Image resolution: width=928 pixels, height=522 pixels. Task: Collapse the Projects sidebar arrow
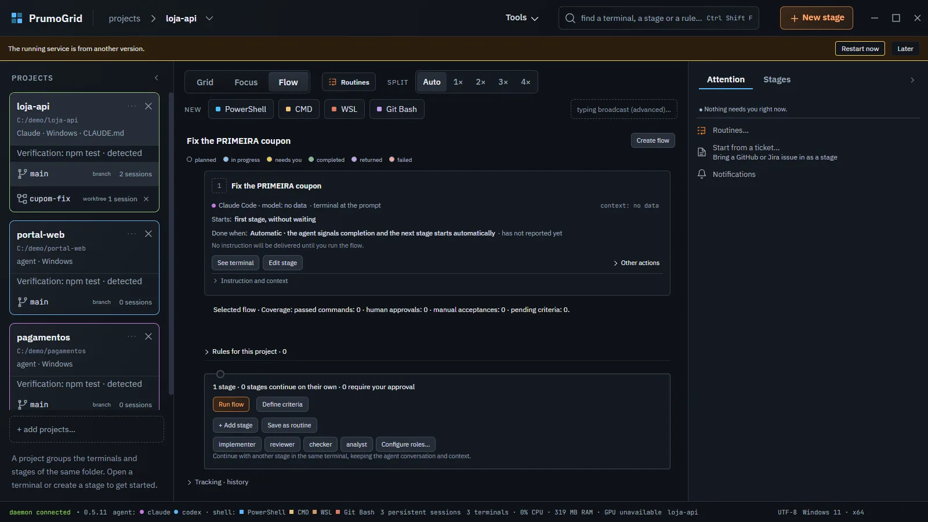click(x=156, y=78)
